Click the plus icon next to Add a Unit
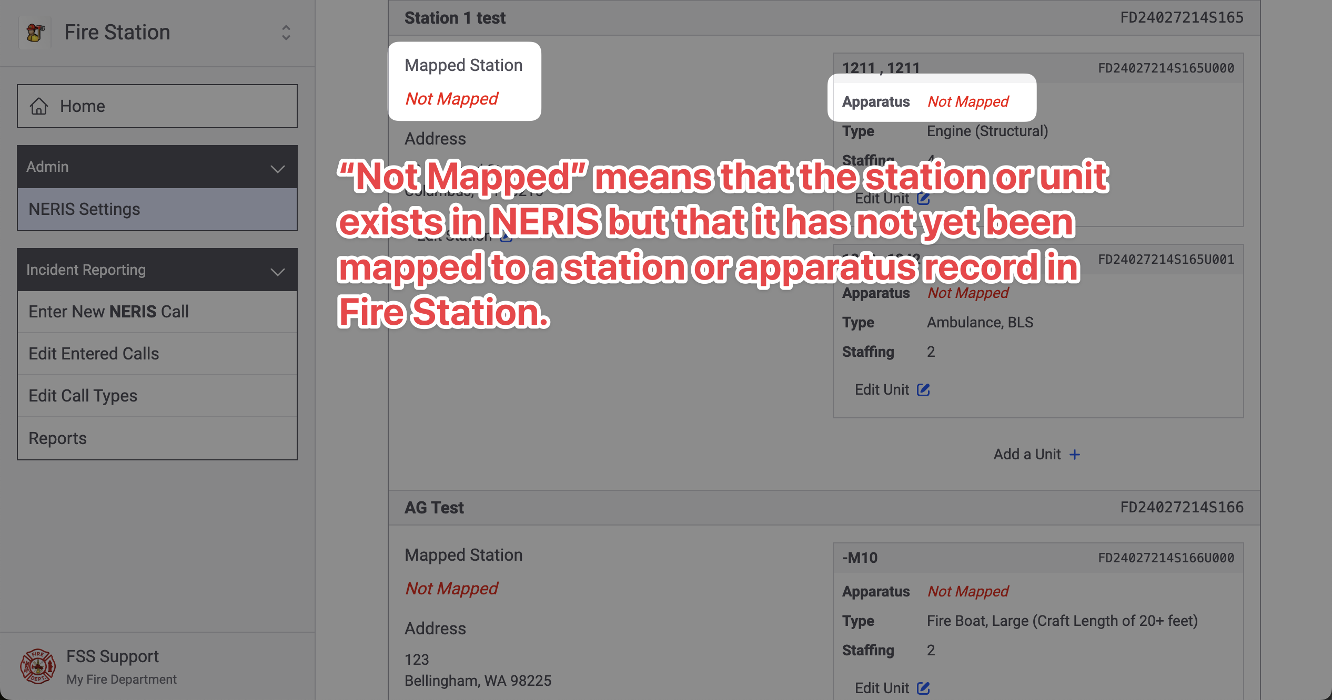Viewport: 1332px width, 700px height. [x=1075, y=455]
